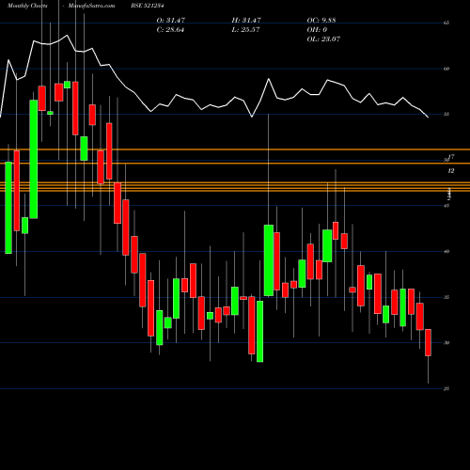This screenshot has width=470, height=470.
Task: Click the 40 price axis label
Action: click(x=446, y=251)
